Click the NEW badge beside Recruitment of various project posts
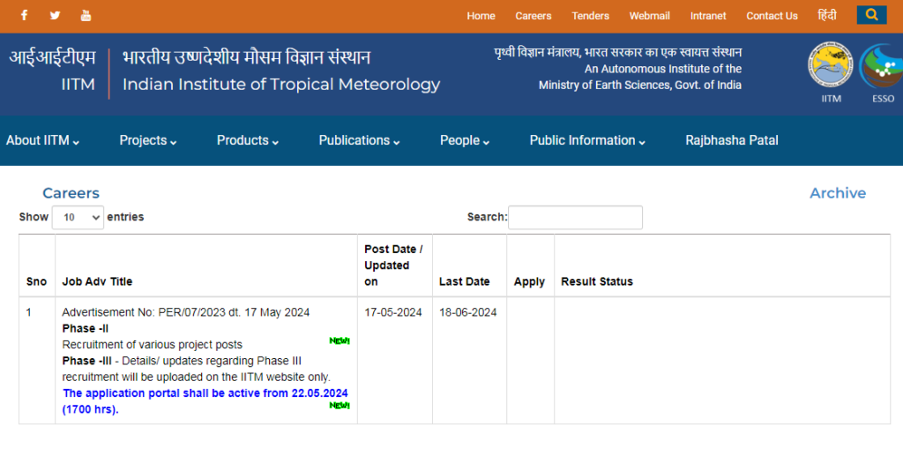The image size is (903, 456). click(x=340, y=340)
